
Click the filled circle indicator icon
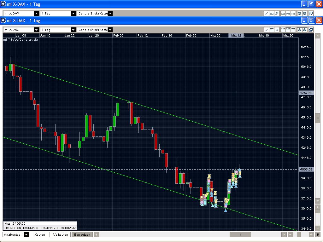pyautogui.click(x=304, y=30)
